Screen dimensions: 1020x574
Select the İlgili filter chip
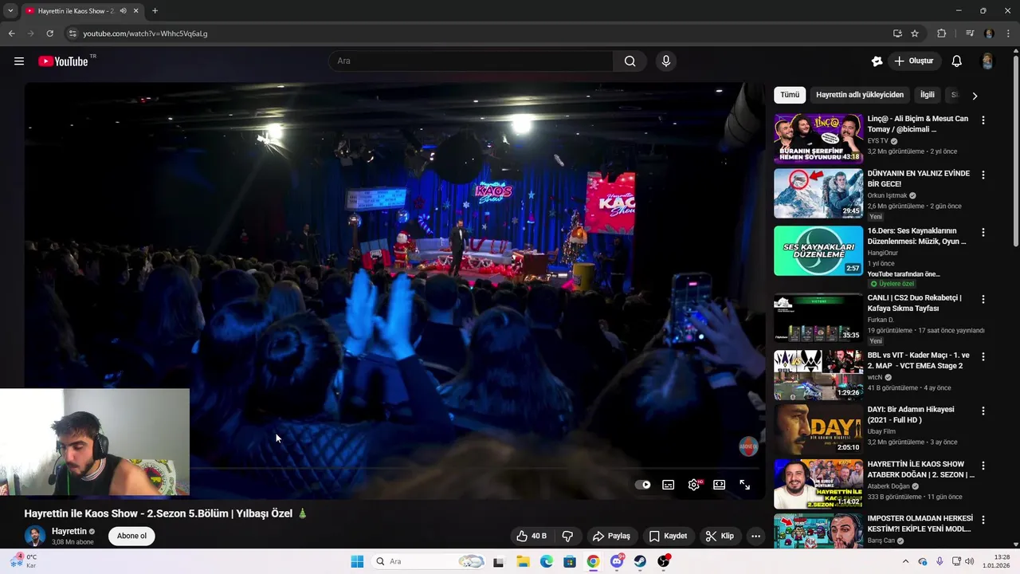pos(928,95)
